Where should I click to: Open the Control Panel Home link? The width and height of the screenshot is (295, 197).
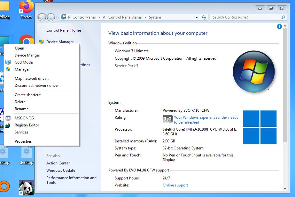click(x=64, y=30)
